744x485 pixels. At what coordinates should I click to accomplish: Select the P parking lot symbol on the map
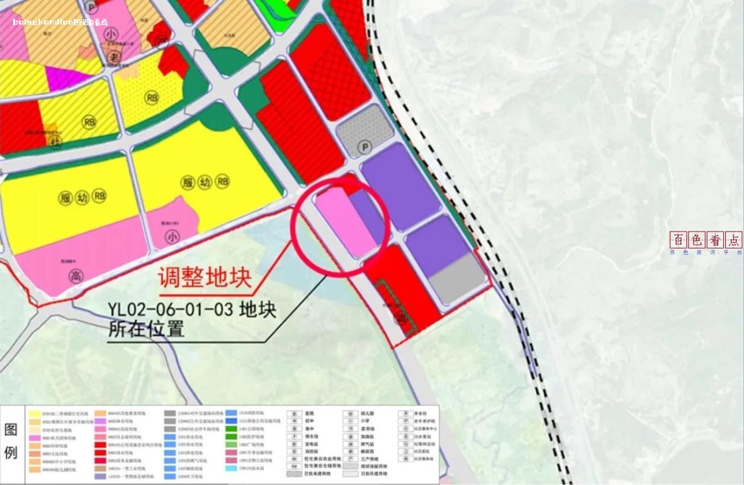(364, 146)
